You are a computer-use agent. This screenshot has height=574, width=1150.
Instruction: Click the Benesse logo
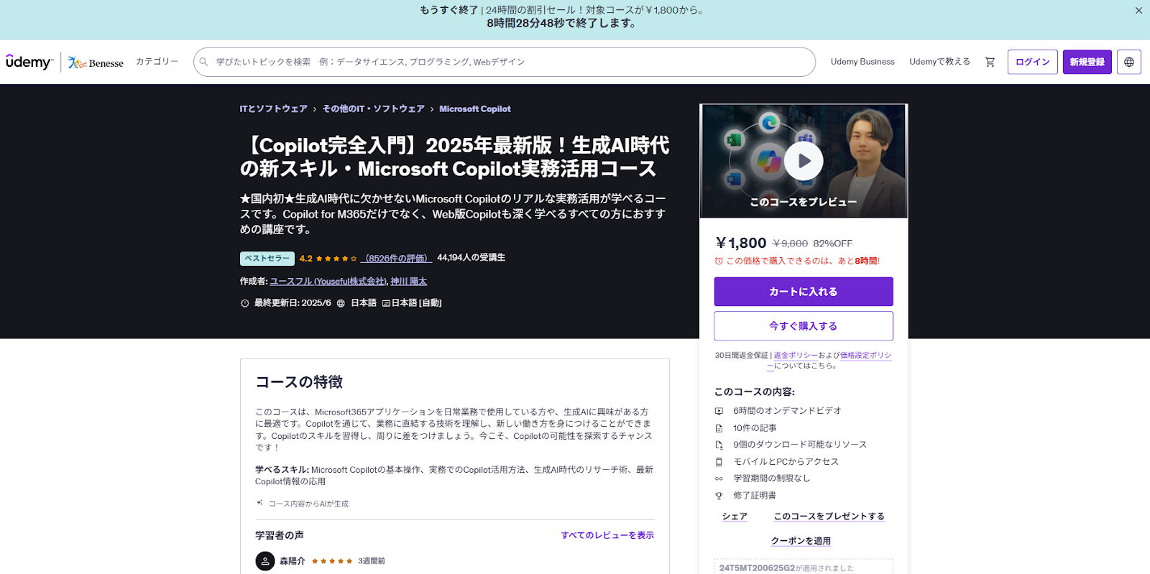coord(96,63)
